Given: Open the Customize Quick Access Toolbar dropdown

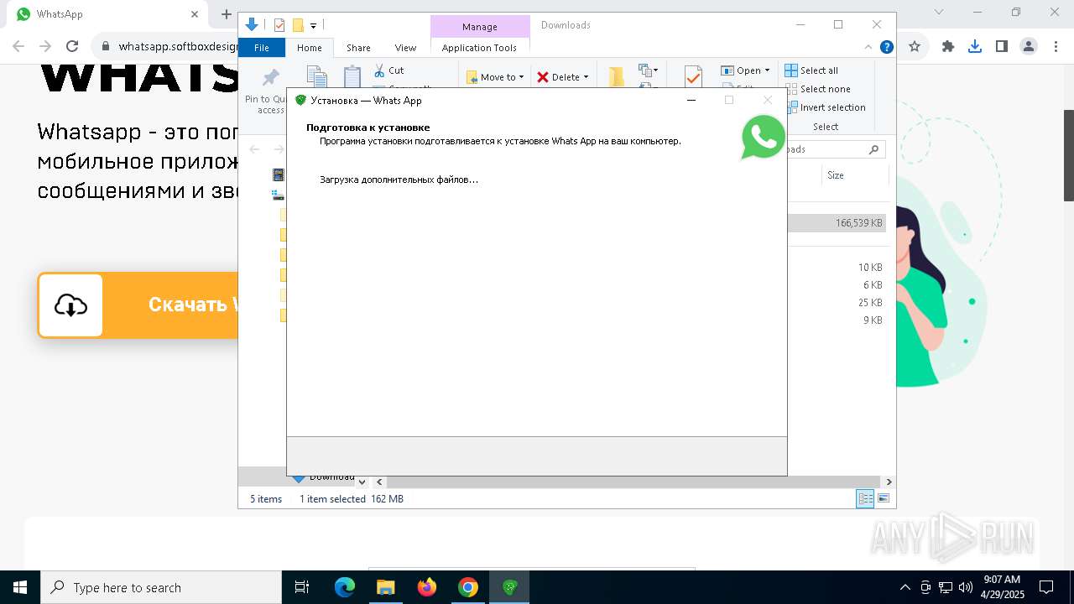Looking at the screenshot, I should tap(314, 26).
